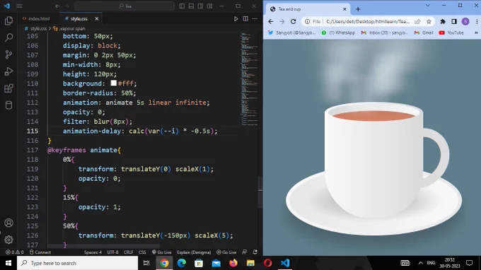Screen dimensions: 481x270
Task: Open Customize Layout in VS Code title bar
Action: coord(210,6)
